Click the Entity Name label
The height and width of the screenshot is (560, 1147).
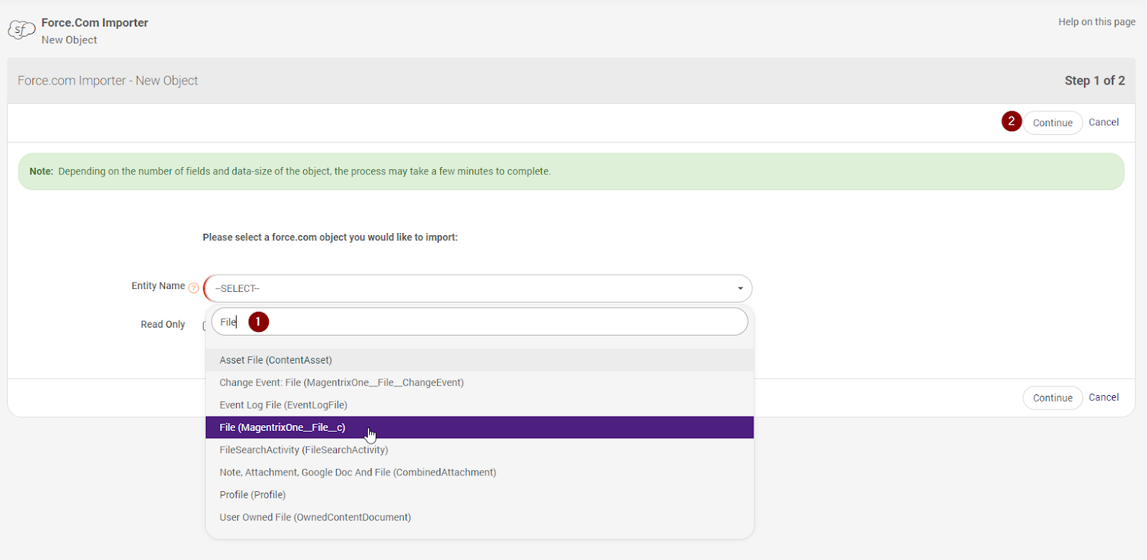click(x=158, y=285)
